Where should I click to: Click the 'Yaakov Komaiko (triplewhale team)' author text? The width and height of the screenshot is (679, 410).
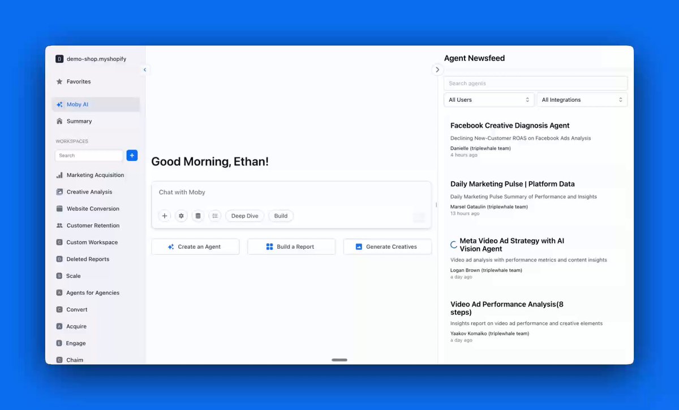point(489,334)
